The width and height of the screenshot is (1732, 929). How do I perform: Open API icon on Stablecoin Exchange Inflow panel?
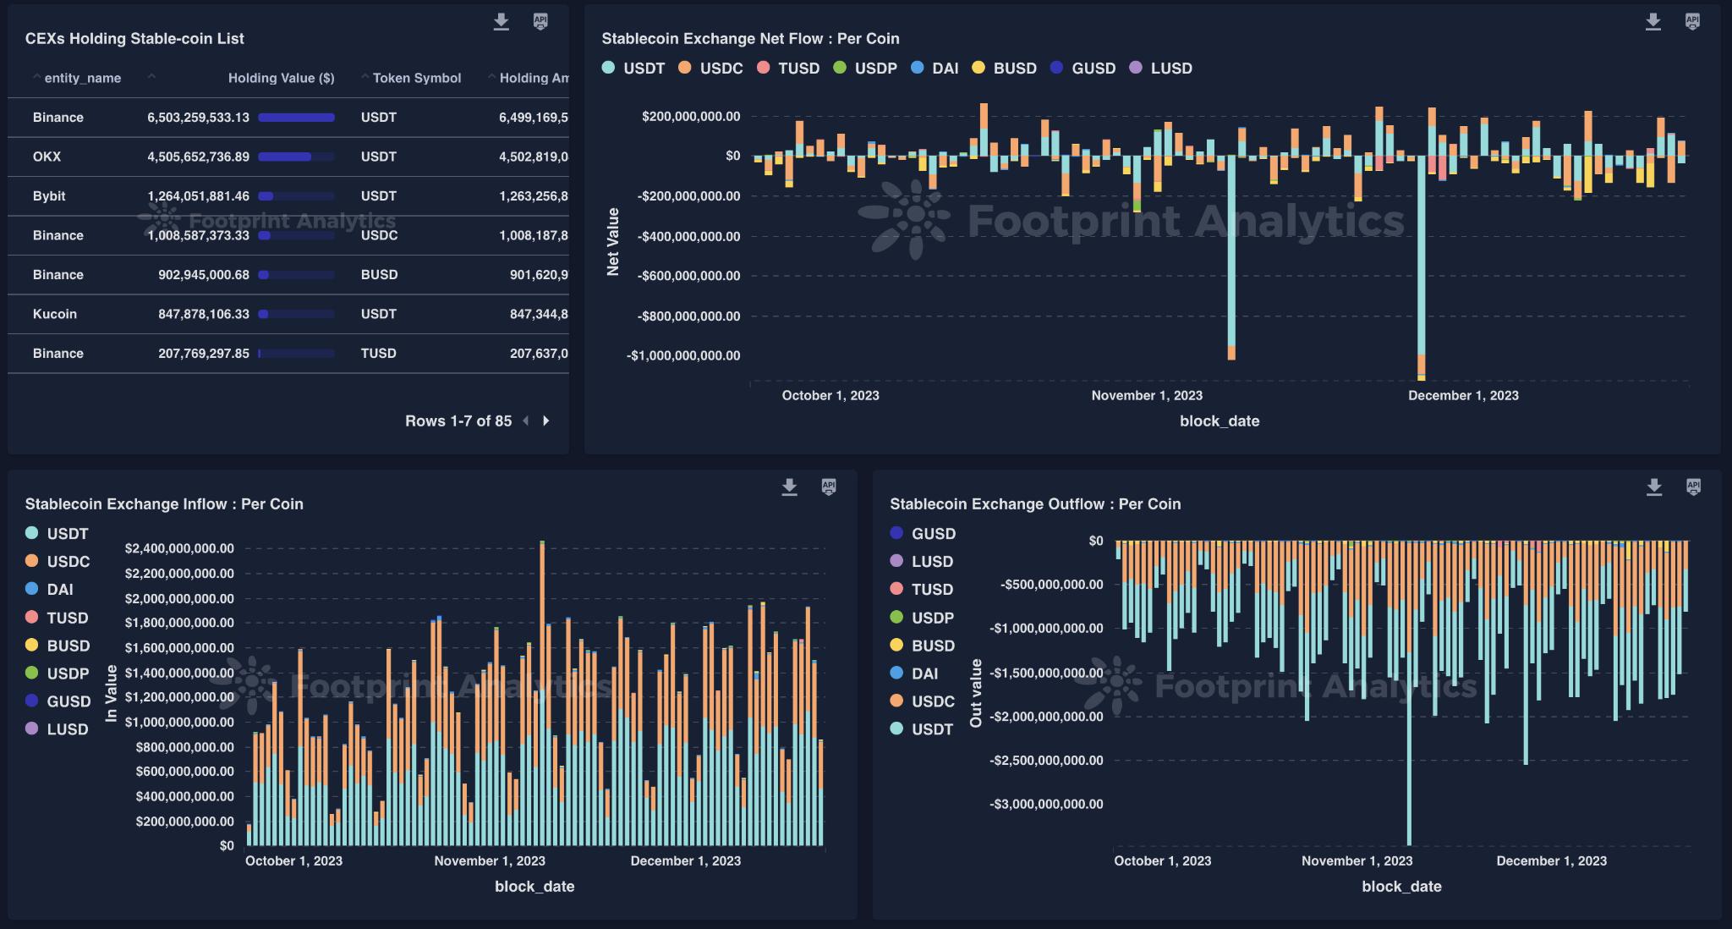(x=829, y=487)
